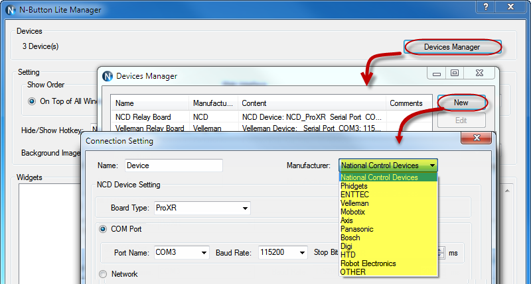531x284 pixels.
Task: Click the help question mark button
Action: coord(486,7)
